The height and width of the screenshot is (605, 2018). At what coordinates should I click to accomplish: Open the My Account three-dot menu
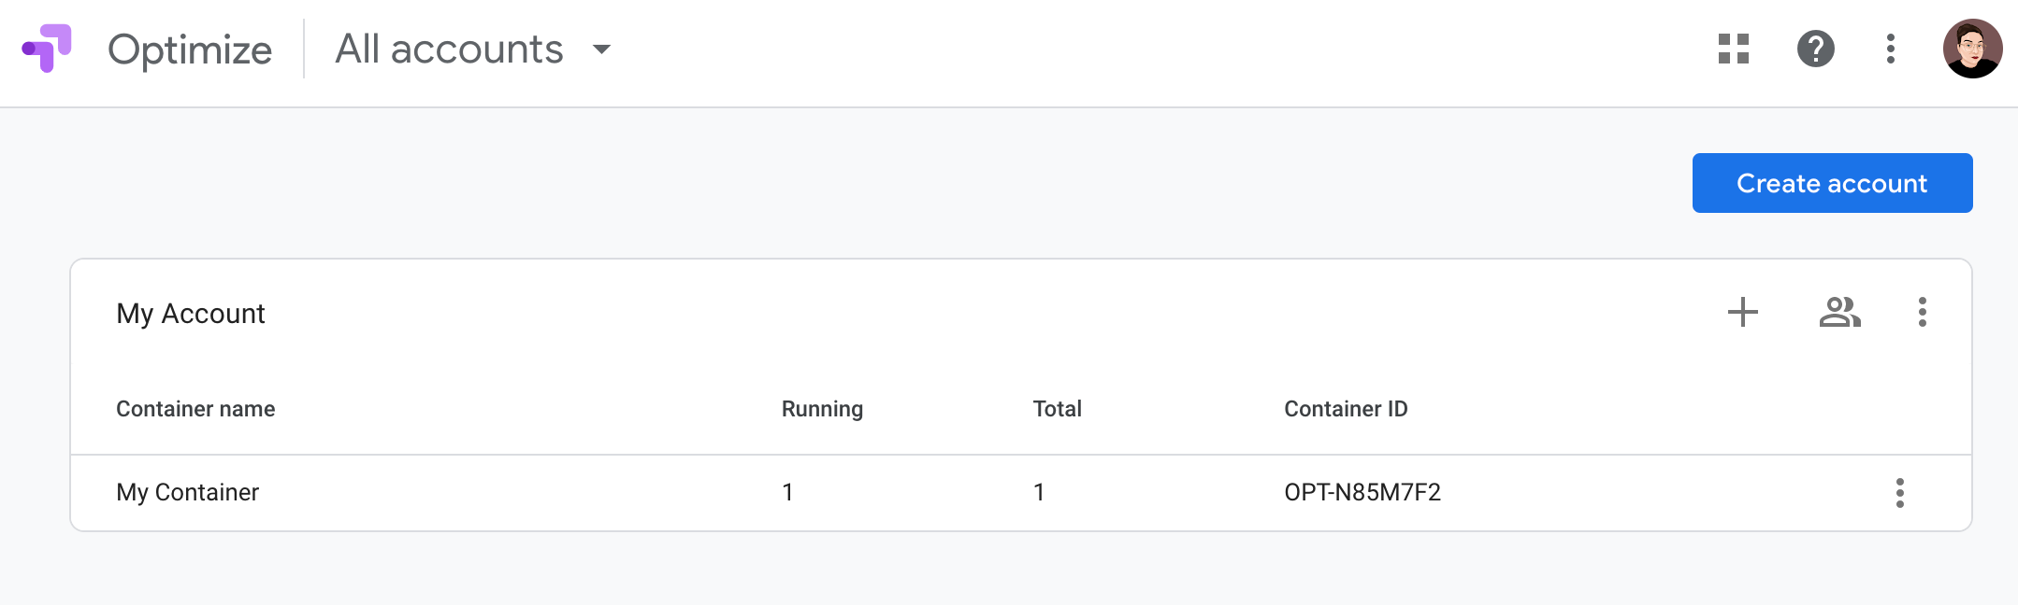click(x=1922, y=312)
